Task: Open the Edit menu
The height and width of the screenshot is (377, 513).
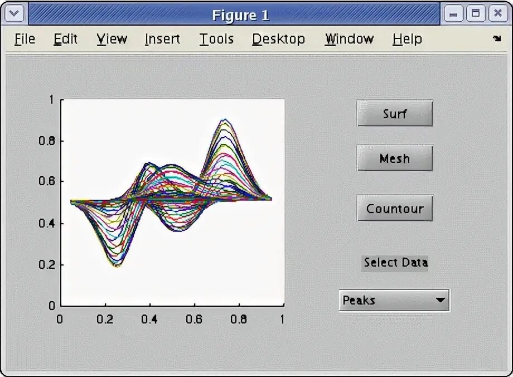Action: pos(65,39)
